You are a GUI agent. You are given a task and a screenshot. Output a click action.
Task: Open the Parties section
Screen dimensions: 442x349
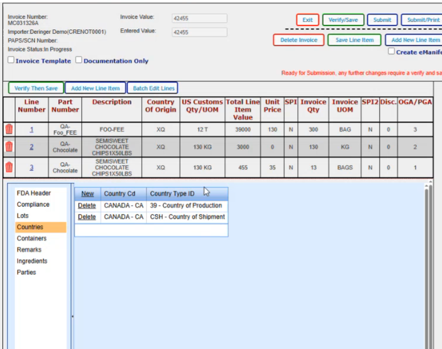[x=26, y=272]
